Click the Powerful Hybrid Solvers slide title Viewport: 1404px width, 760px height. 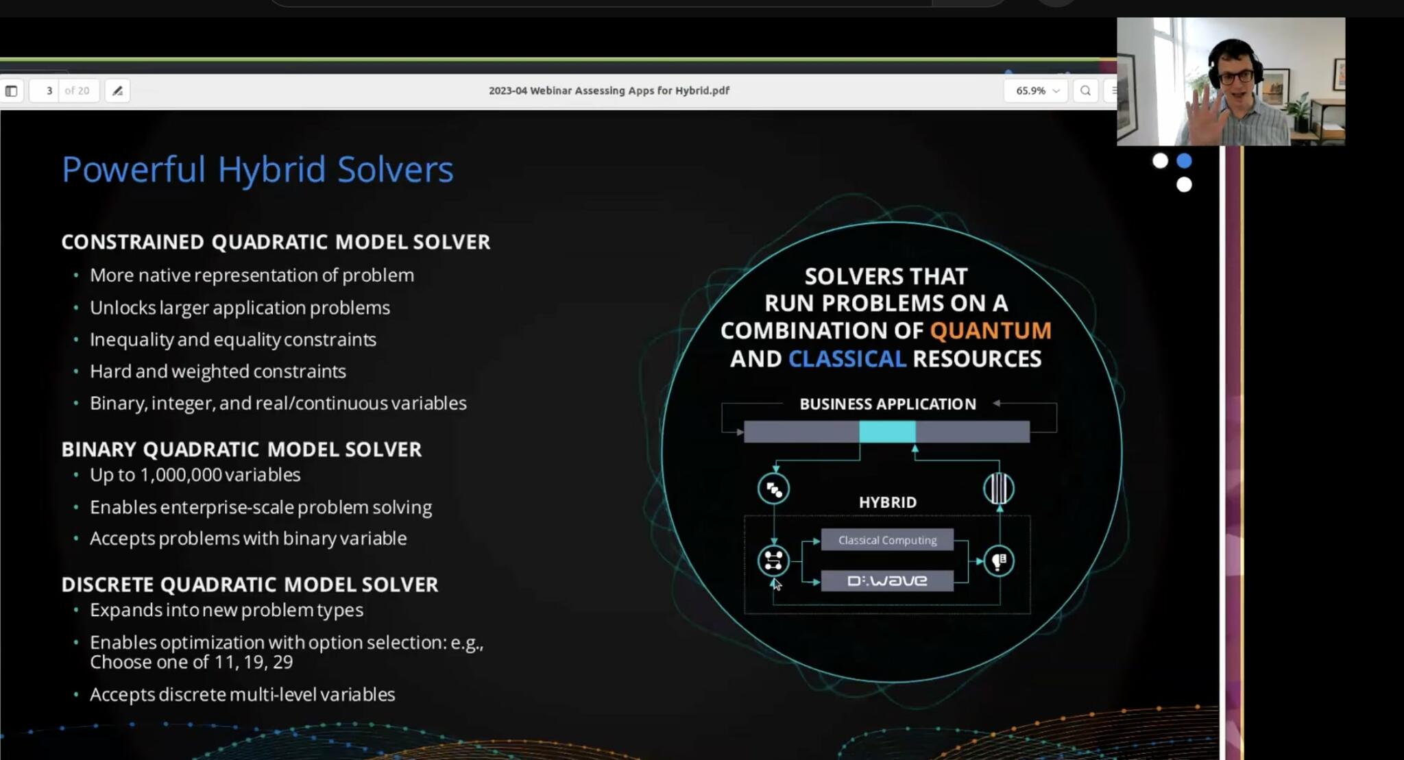tap(257, 169)
